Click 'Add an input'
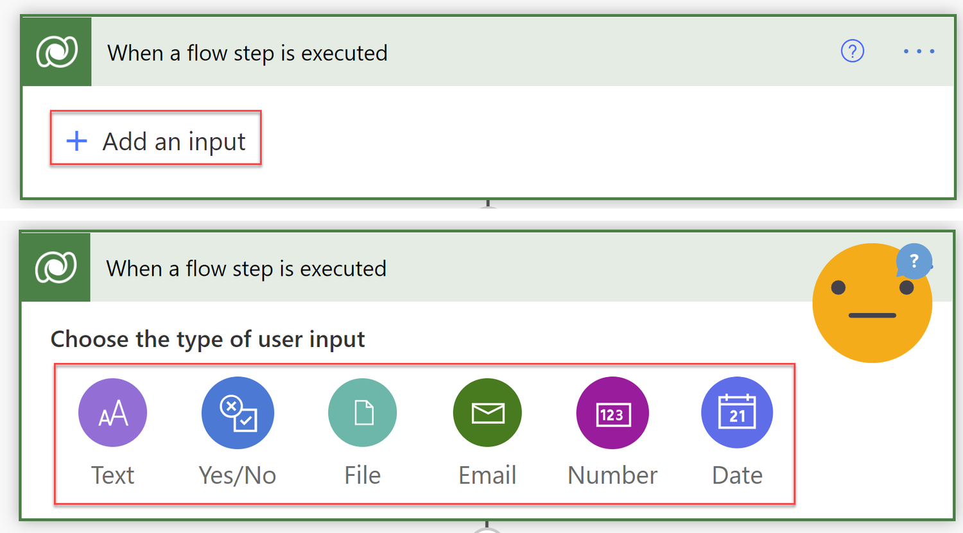Viewport: 963px width, 533px height. tap(174, 140)
